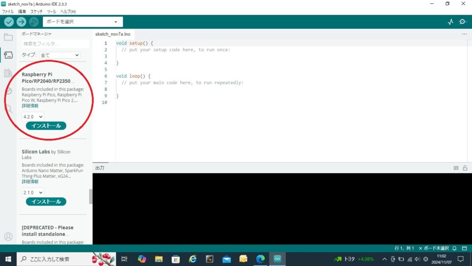Open Internet Explorer from the taskbar
This screenshot has height=266, width=472.
pyautogui.click(x=193, y=259)
